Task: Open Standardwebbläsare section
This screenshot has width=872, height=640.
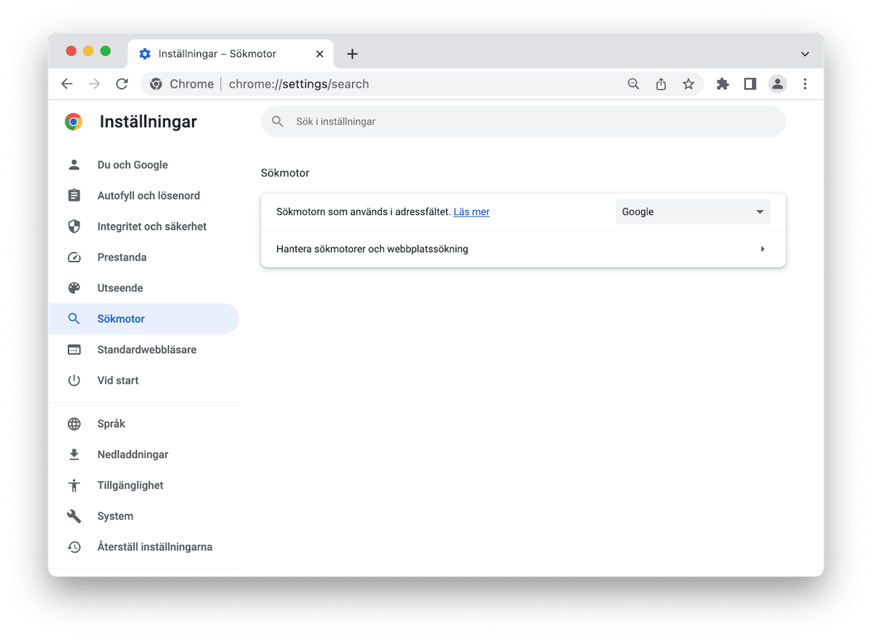Action: click(143, 350)
